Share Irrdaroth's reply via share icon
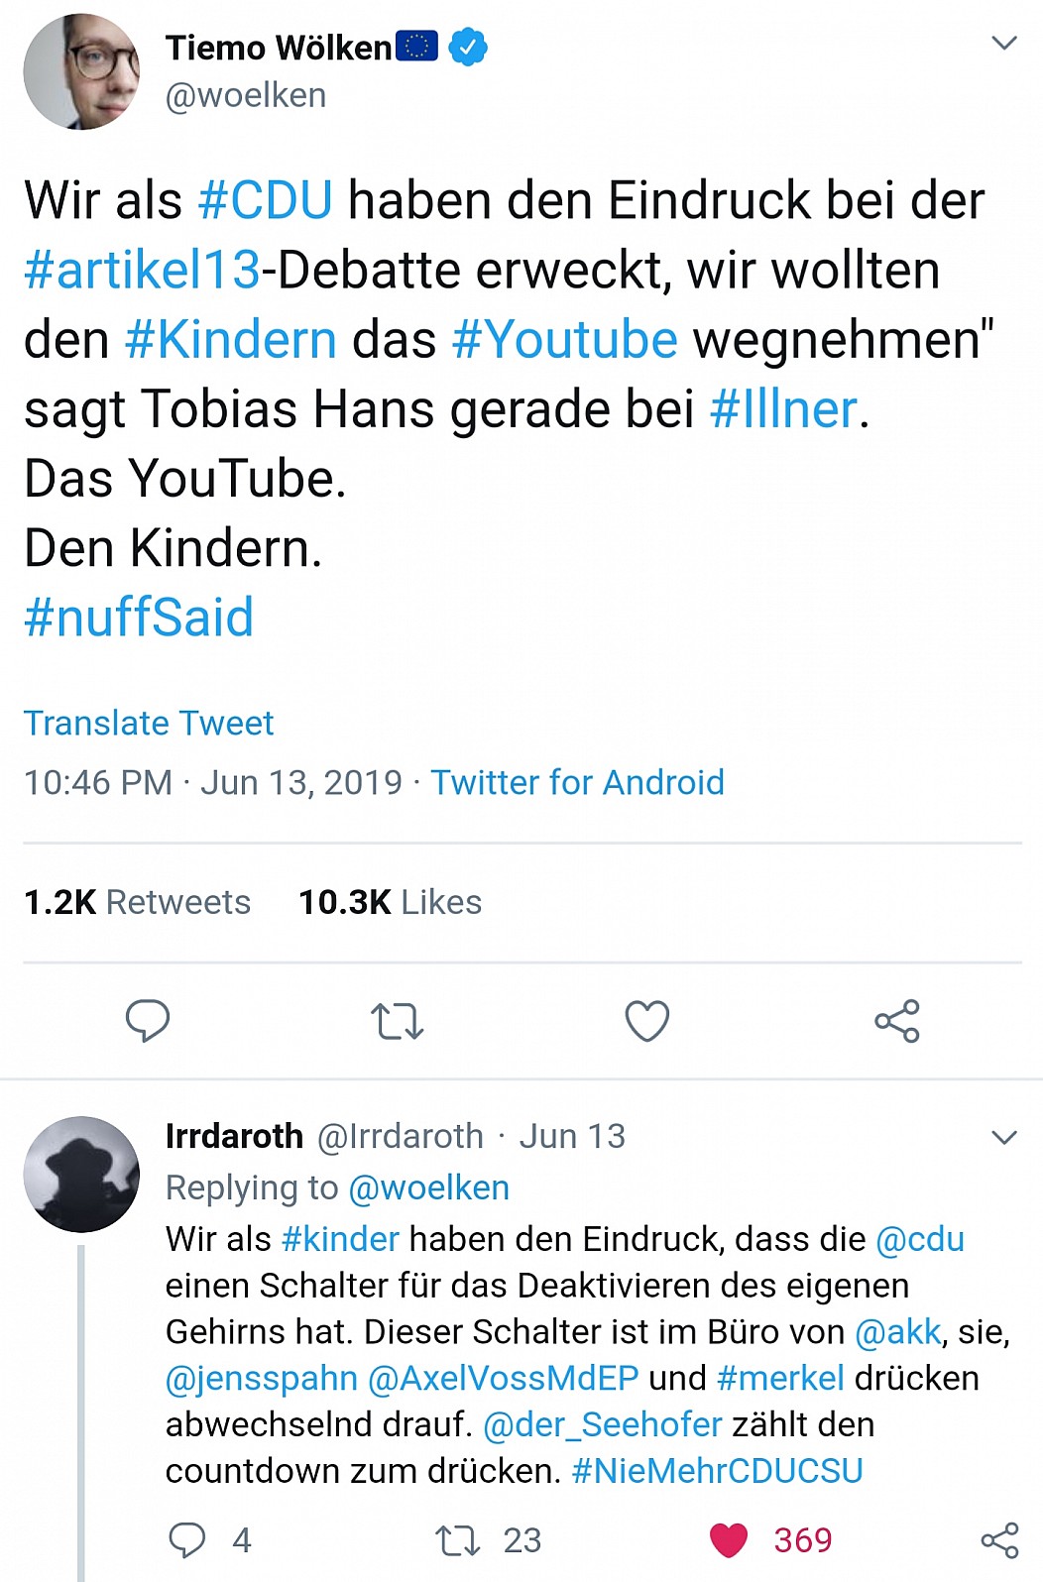This screenshot has width=1043, height=1582. click(999, 1539)
